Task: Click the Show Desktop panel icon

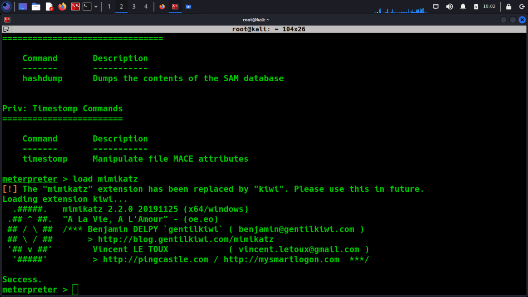Action: [x=23, y=7]
